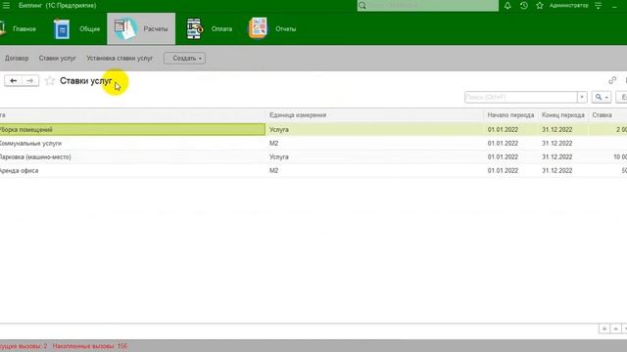This screenshot has height=352, width=627.
Task: Select the Парковка (машино-место) row
Action: (x=313, y=156)
